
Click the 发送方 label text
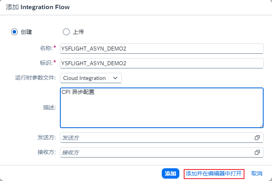click(x=46, y=138)
